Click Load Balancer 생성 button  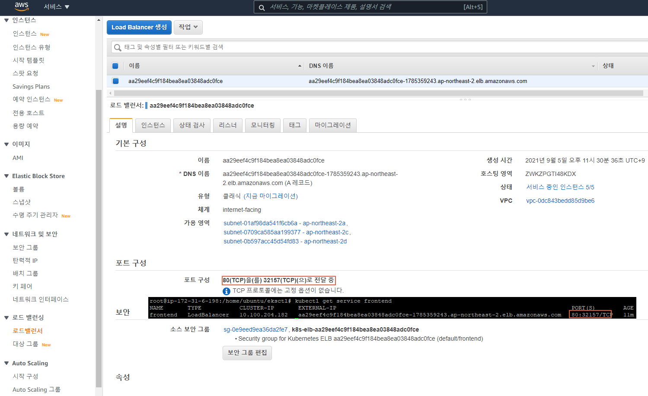pyautogui.click(x=139, y=27)
